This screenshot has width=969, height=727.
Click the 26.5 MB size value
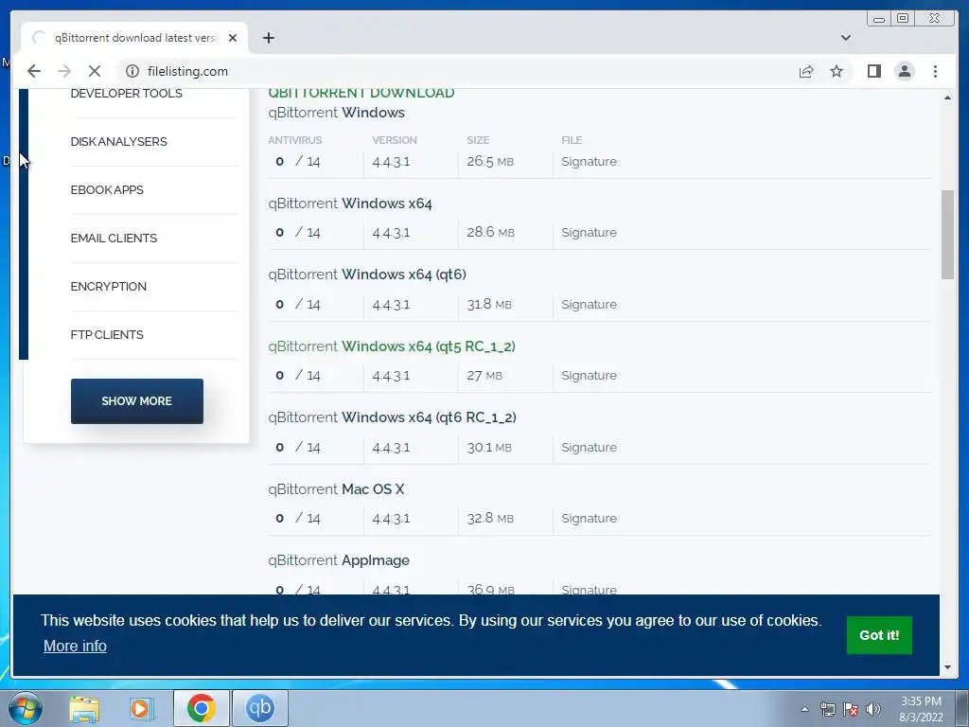pos(490,161)
